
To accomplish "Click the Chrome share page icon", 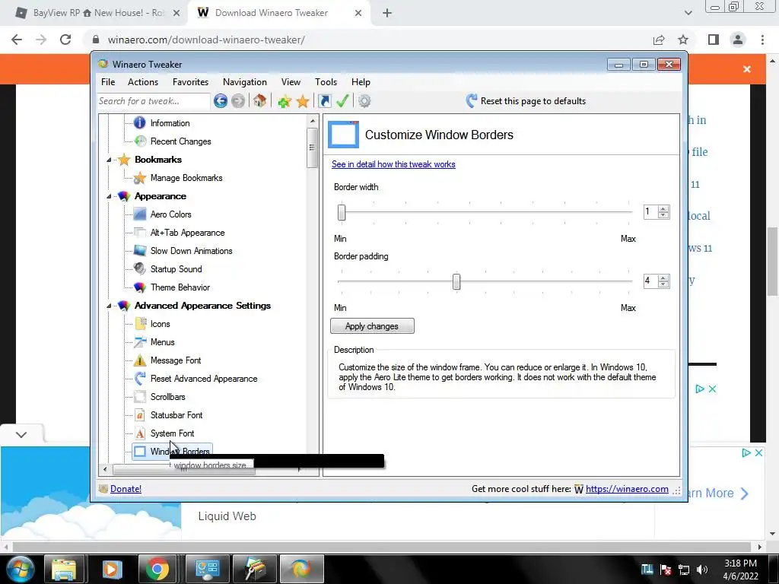I will tap(659, 40).
